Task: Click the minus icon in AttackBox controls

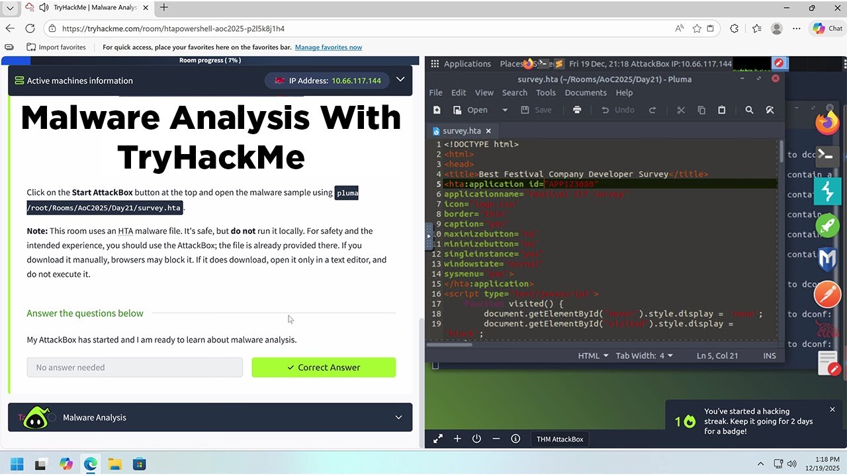Action: [496, 439]
